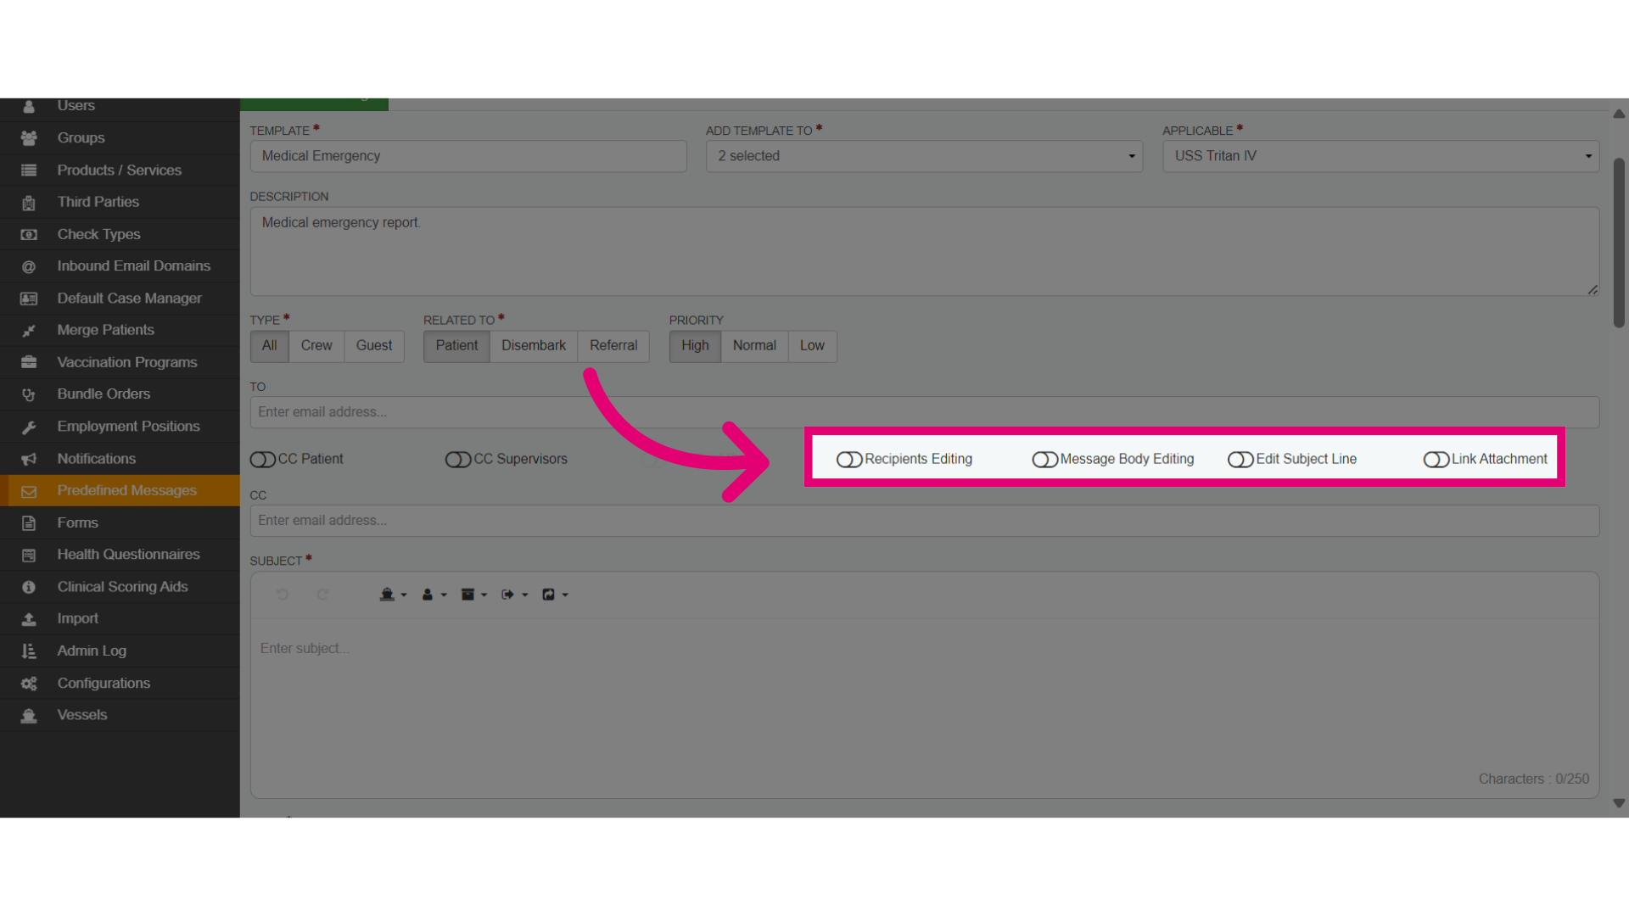The image size is (1629, 916).
Task: Open the Add Template To dropdown
Action: 924,156
